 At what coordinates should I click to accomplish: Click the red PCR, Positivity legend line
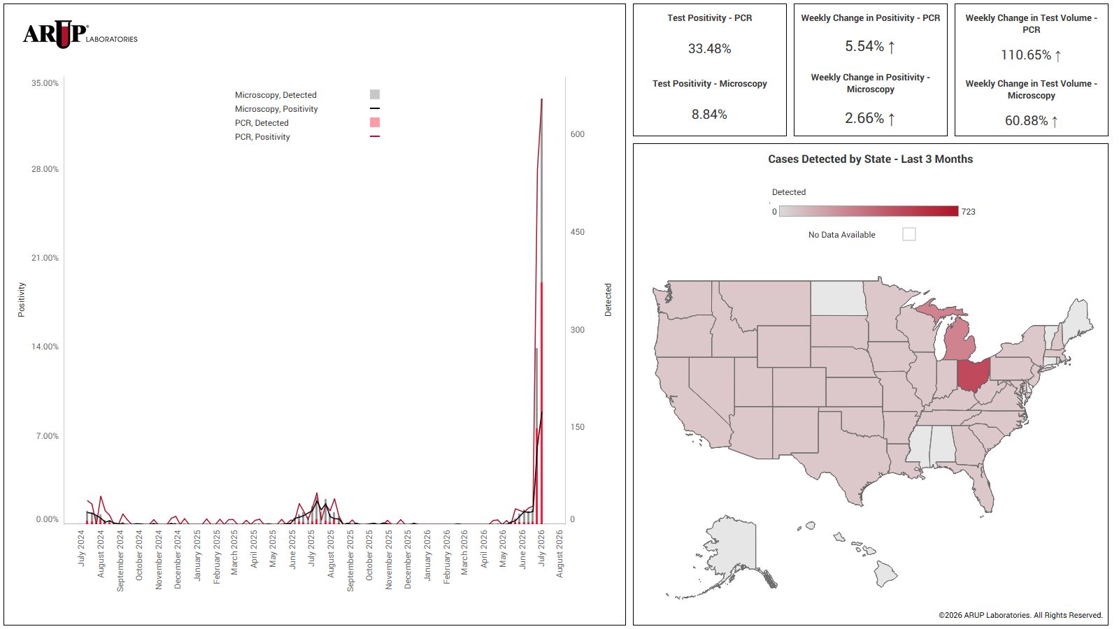click(375, 136)
